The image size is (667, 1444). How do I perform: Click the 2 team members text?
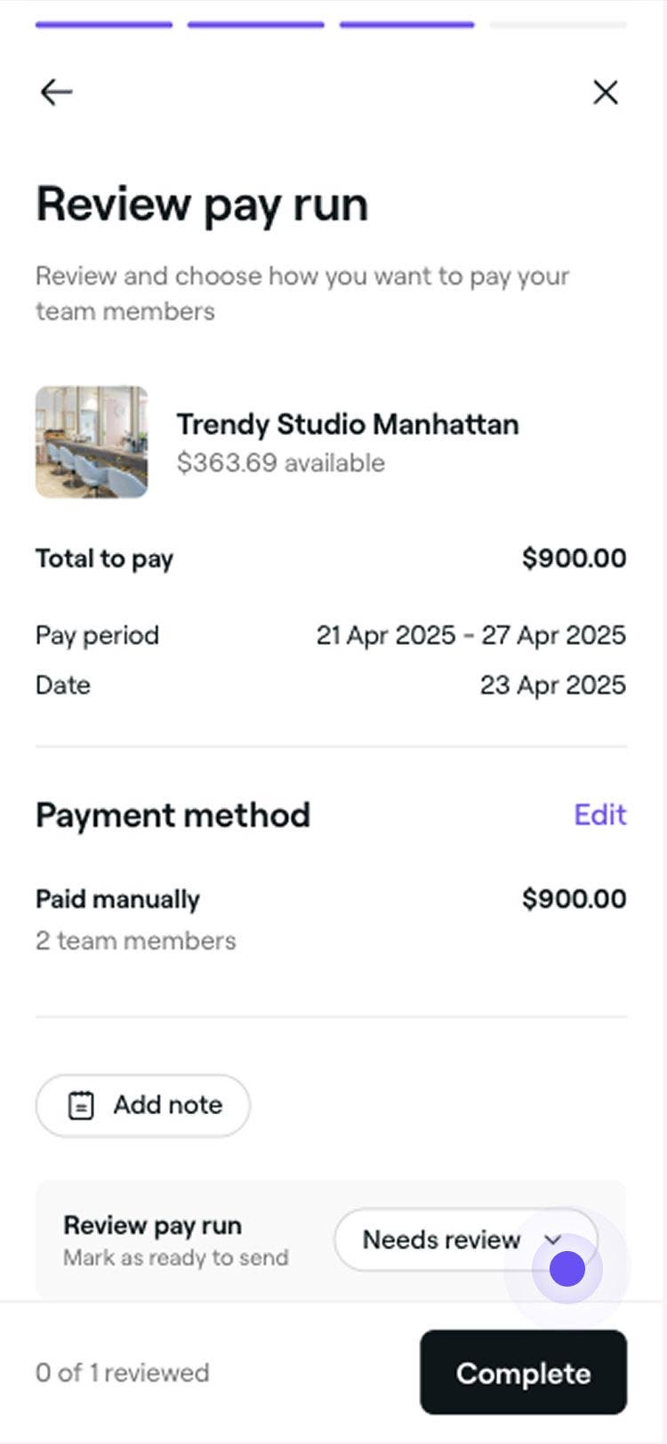point(136,941)
